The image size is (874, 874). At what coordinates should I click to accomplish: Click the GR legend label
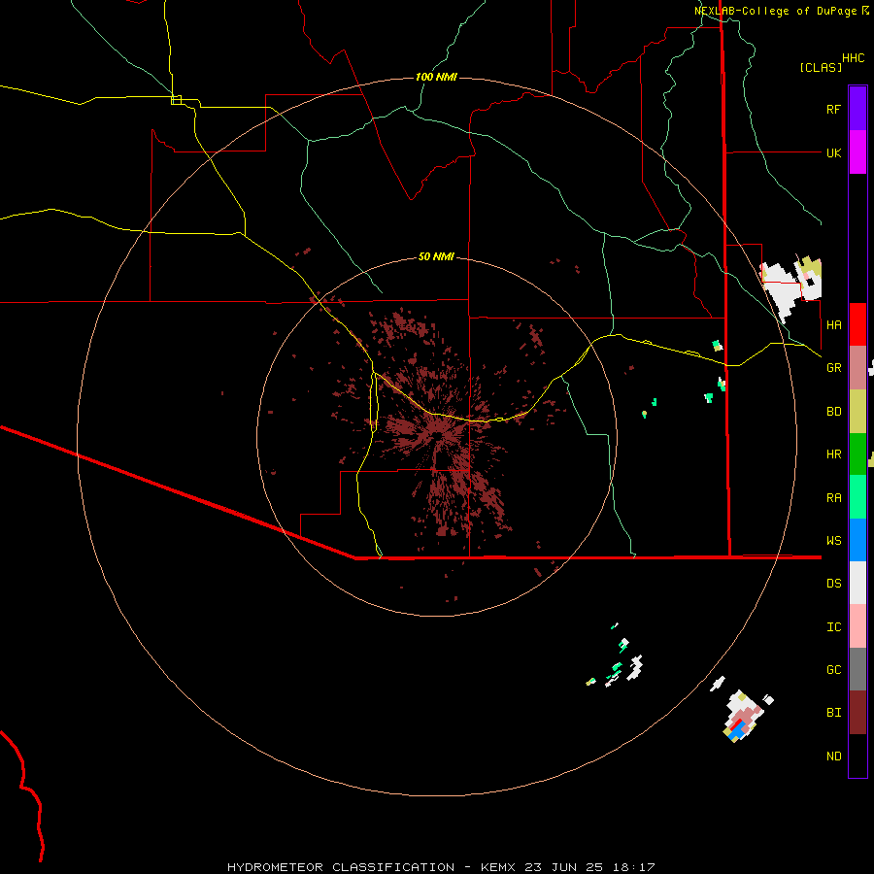[833, 368]
